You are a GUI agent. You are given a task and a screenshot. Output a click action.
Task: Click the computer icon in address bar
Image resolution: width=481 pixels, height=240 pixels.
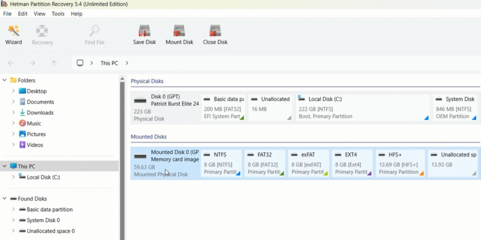coord(80,63)
